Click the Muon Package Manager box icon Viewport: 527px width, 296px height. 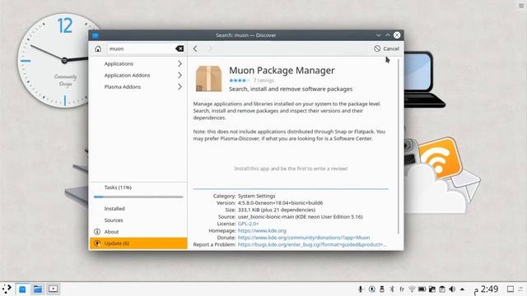pyautogui.click(x=208, y=79)
